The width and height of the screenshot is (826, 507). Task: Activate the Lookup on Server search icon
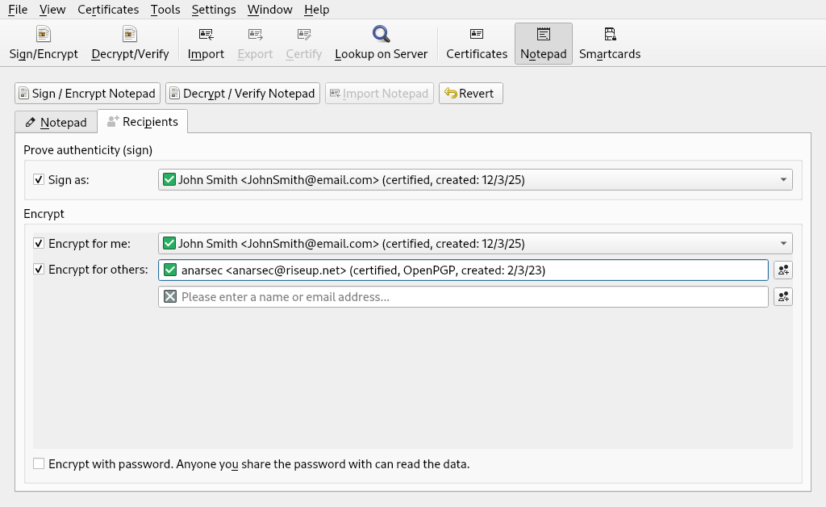coord(381,42)
